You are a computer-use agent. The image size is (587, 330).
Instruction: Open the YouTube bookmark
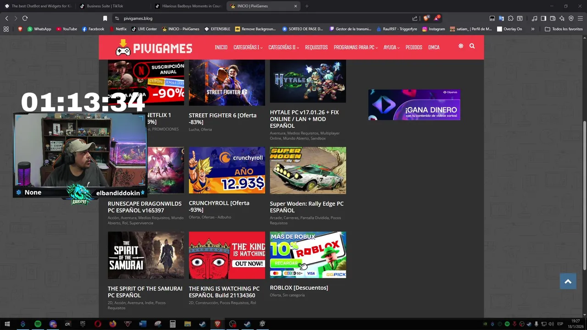pyautogui.click(x=66, y=29)
